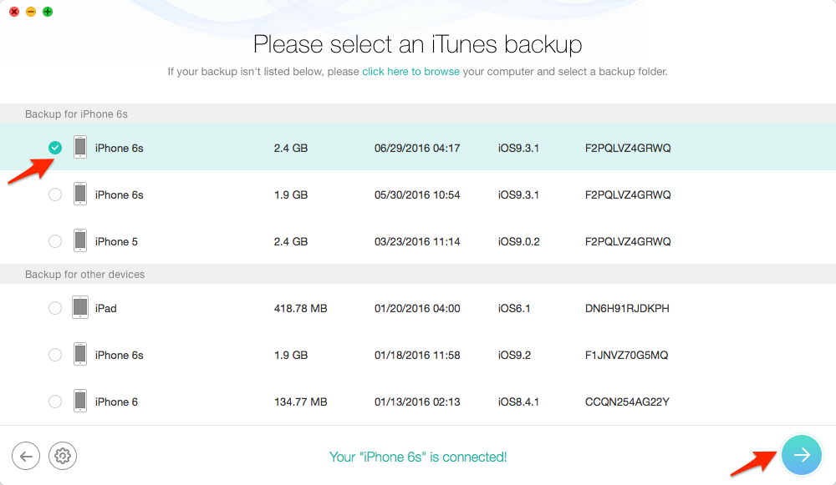
Task: Click the next arrow button to continue
Action: tap(802, 455)
